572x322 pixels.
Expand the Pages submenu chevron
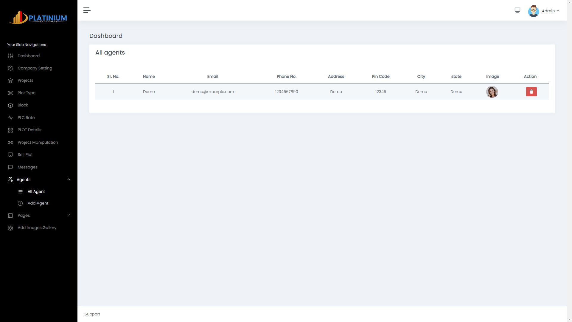(x=69, y=215)
